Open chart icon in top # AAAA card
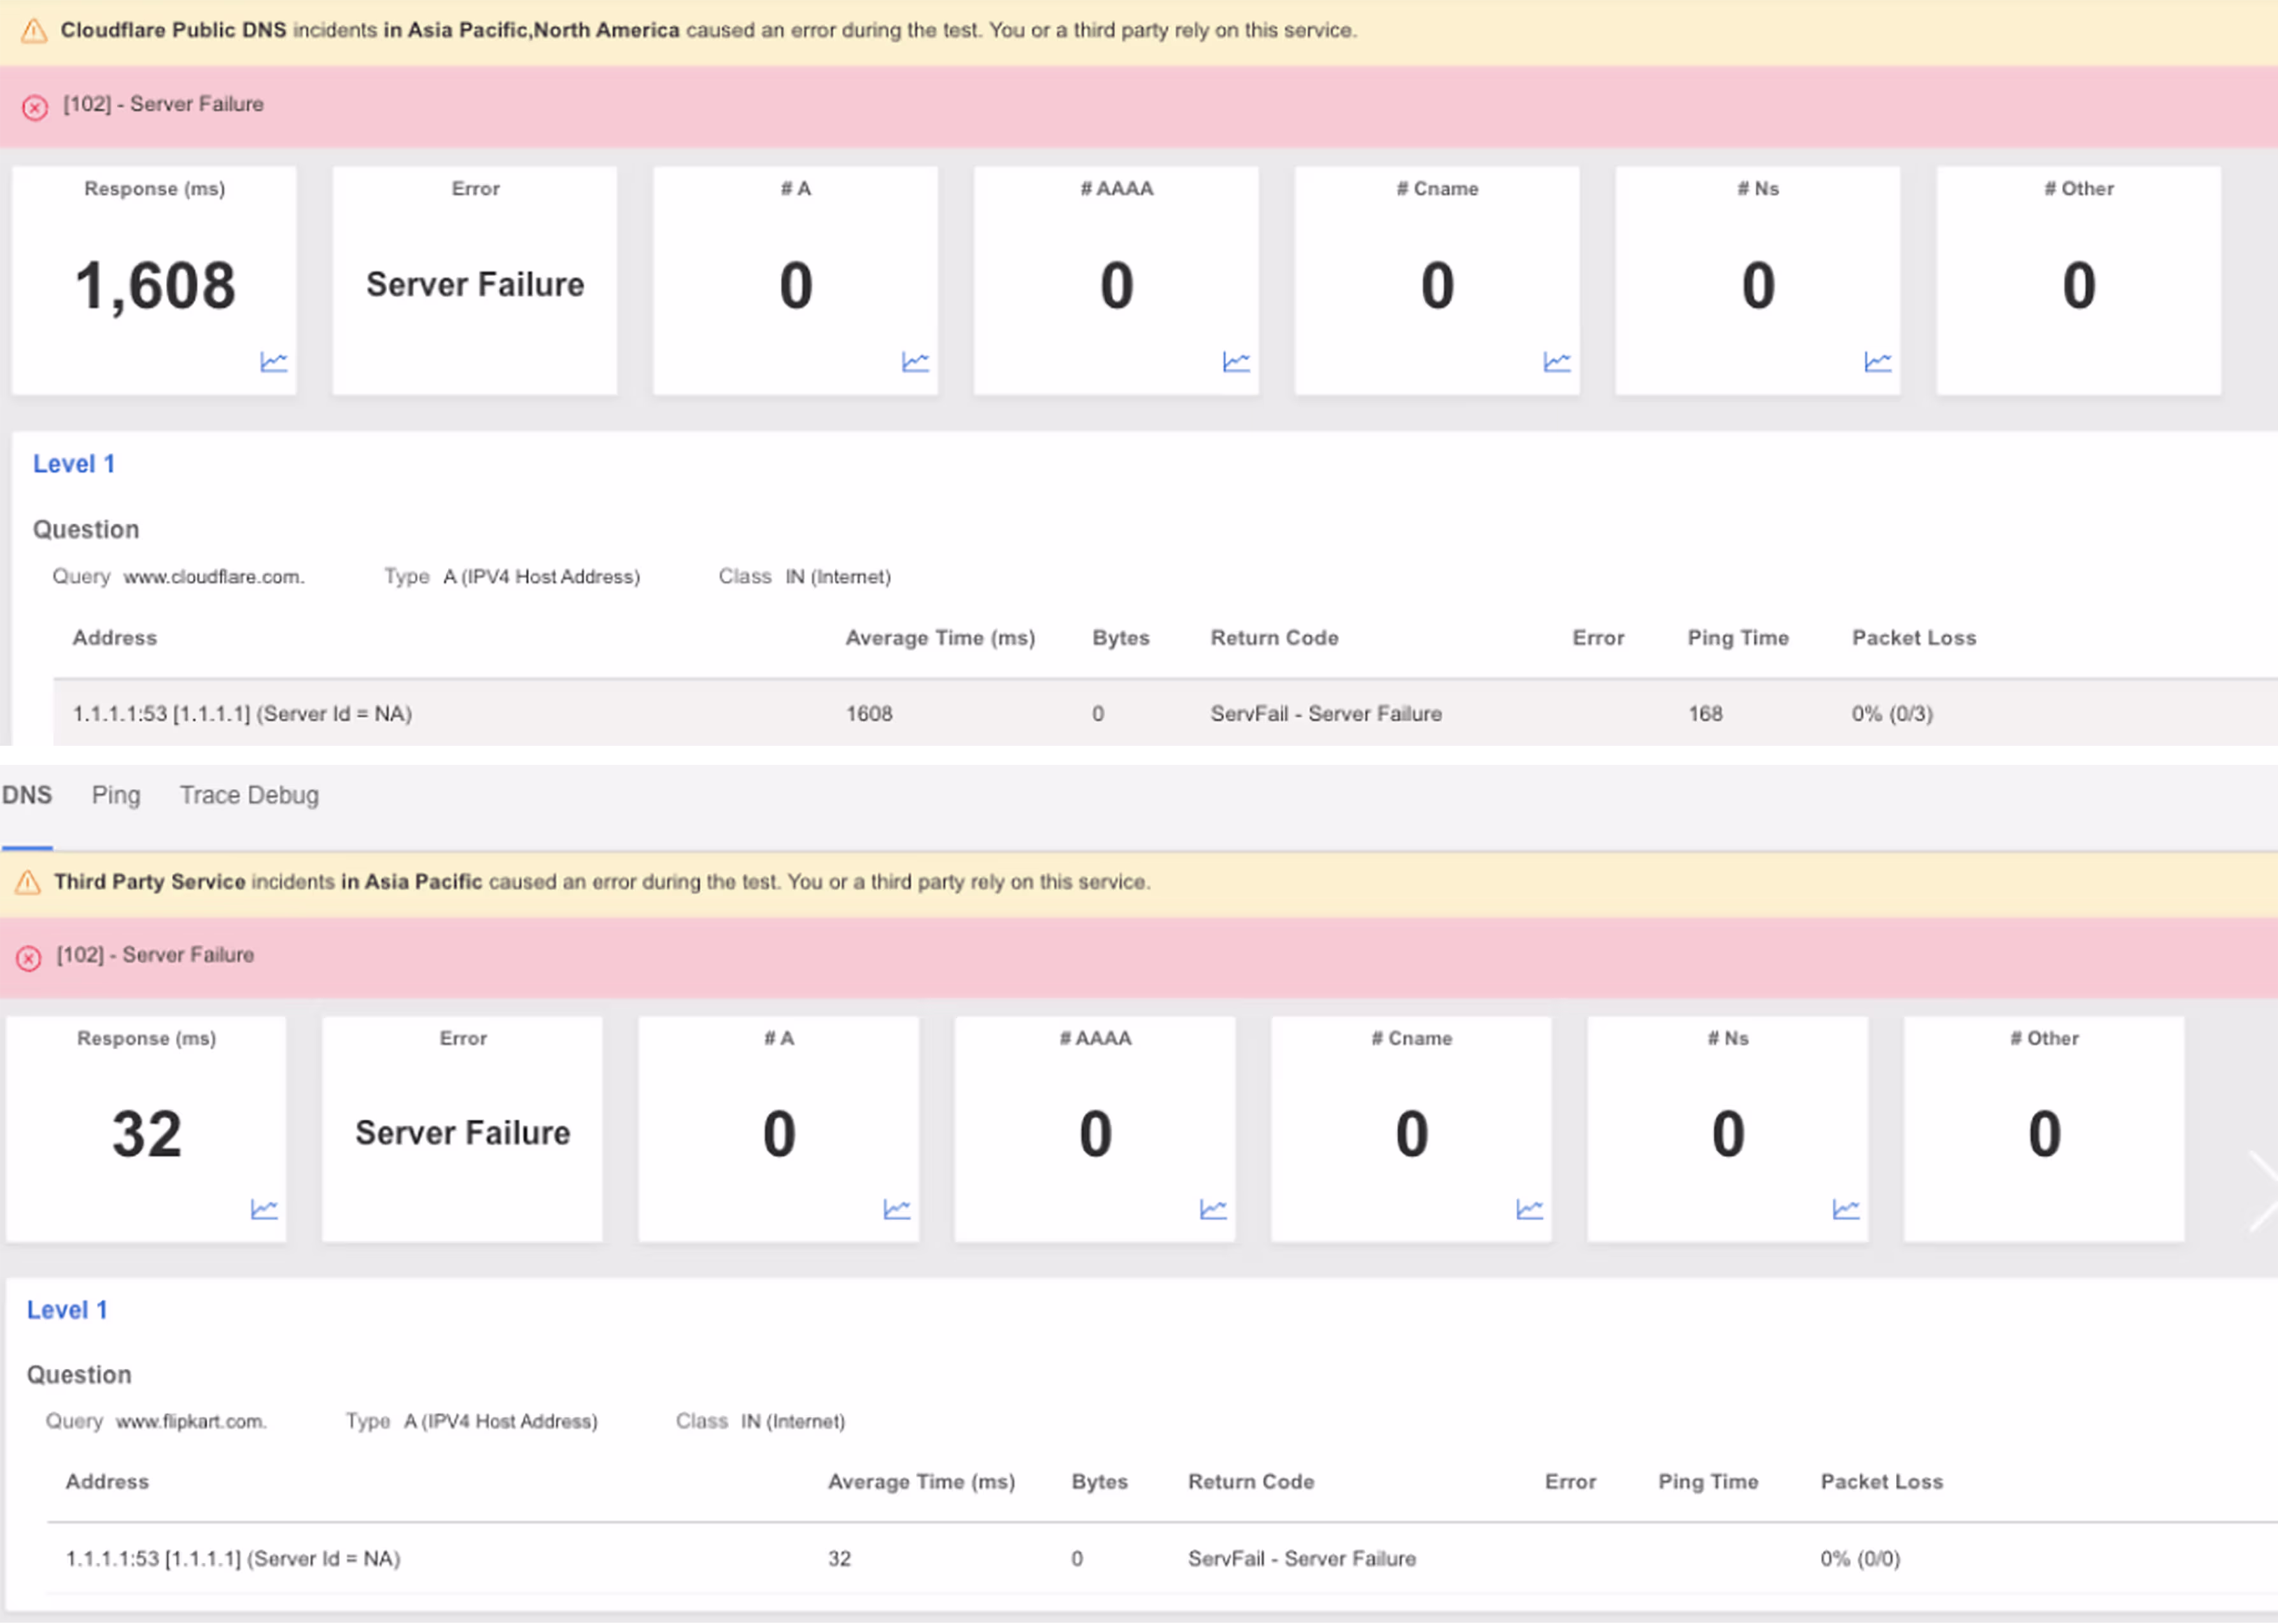 [x=1236, y=362]
